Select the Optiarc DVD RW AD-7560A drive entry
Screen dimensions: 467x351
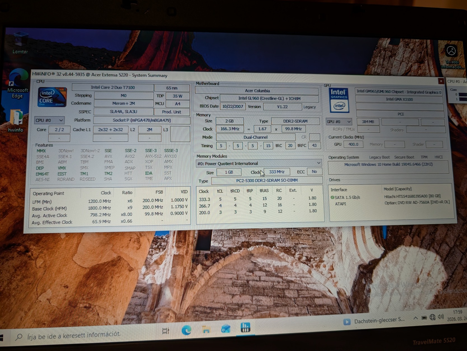coord(417,202)
